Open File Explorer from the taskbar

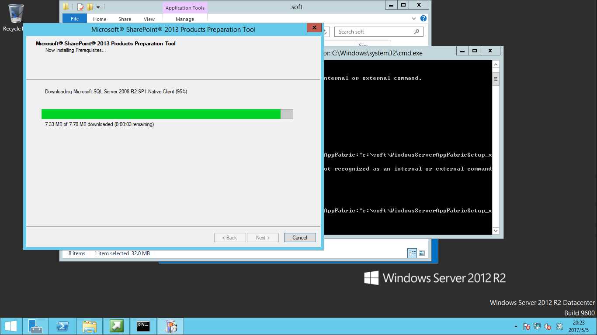coord(90,326)
